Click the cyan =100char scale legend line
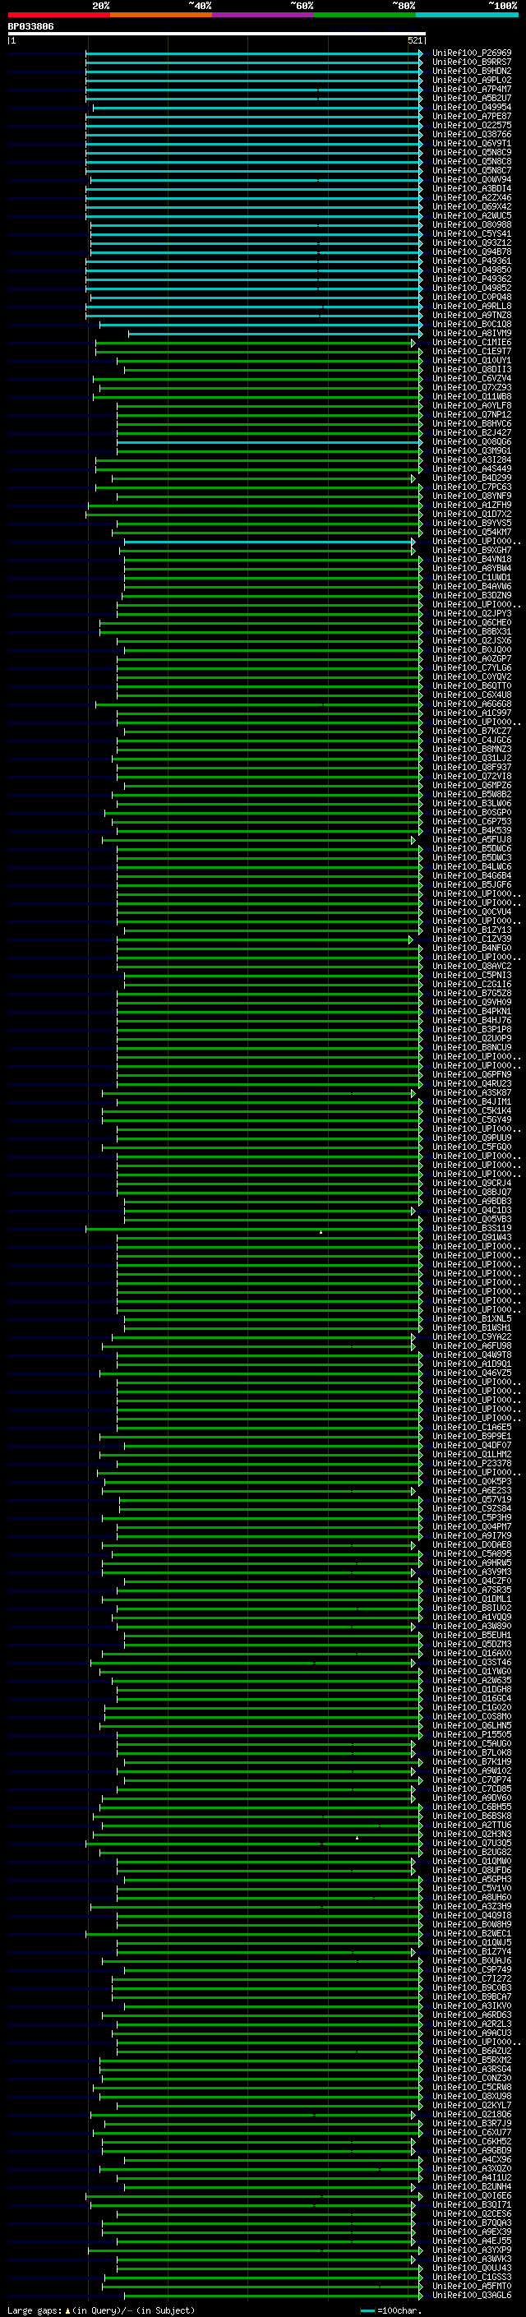526x2317 pixels. [367, 2310]
